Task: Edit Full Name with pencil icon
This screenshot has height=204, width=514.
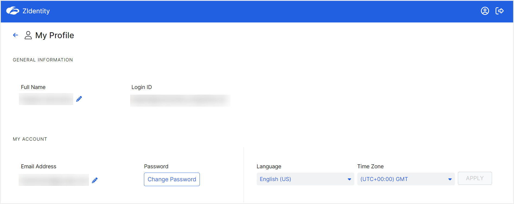Action: tap(79, 99)
